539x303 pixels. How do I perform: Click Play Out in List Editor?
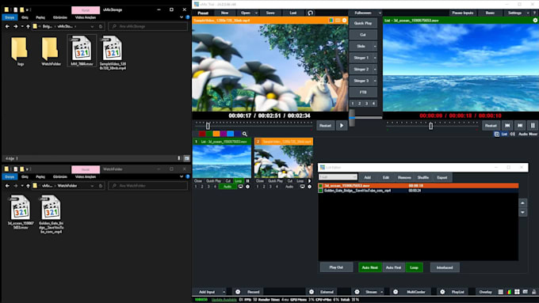(x=336, y=267)
